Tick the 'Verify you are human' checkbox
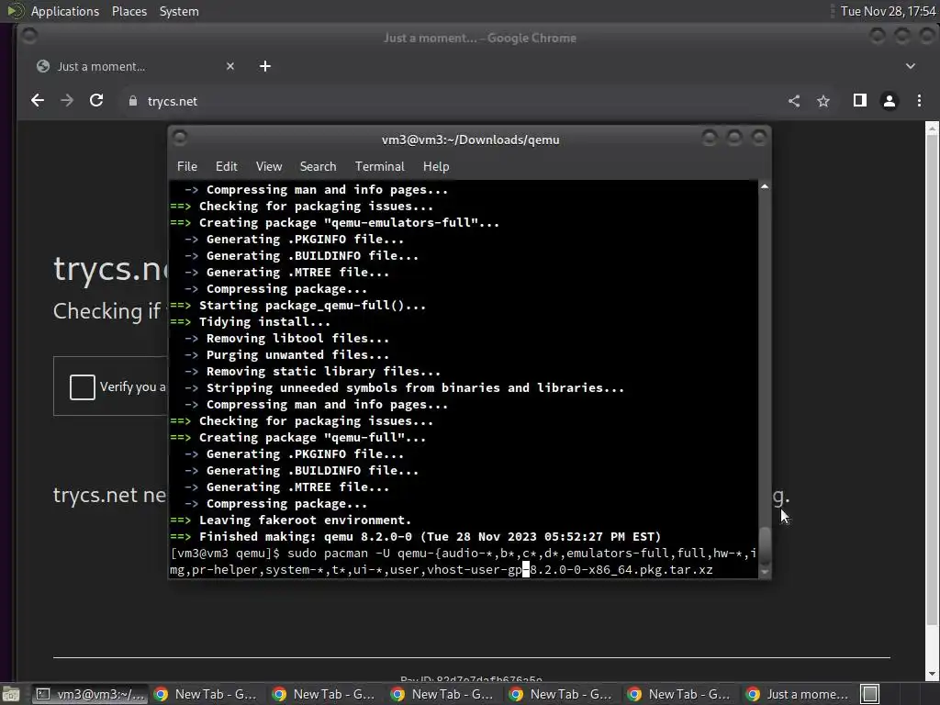 point(82,386)
